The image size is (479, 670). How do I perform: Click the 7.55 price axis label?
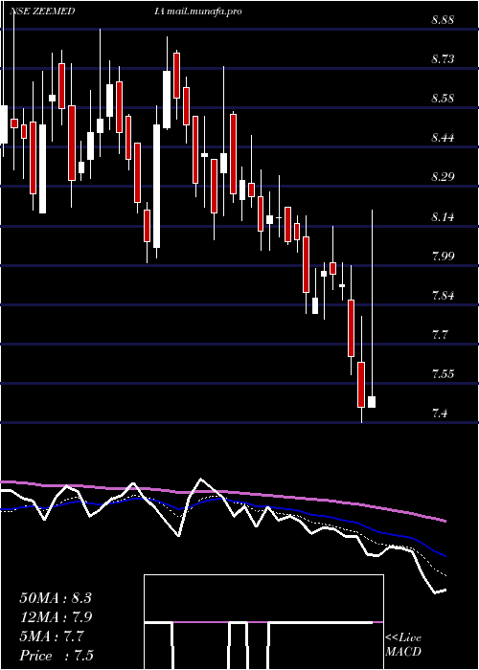click(x=443, y=374)
